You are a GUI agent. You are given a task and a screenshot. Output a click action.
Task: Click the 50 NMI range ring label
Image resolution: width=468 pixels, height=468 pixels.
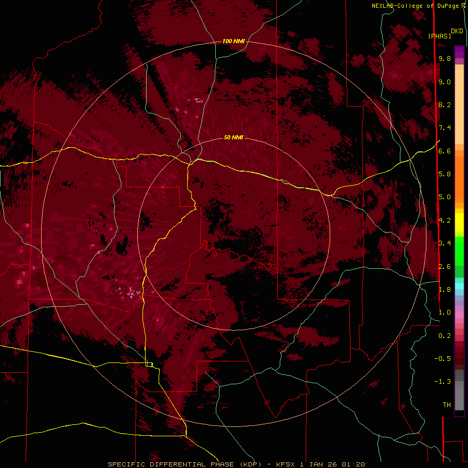[x=233, y=137]
